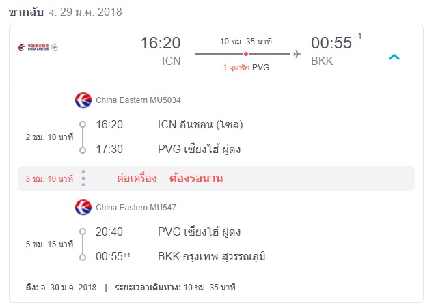The image size is (438, 308).
Task: Click 'ICN อินชอน (โซล)' airport name
Action: point(200,124)
